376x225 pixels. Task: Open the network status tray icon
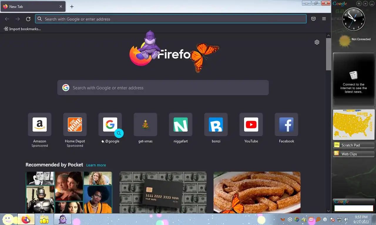339,219
